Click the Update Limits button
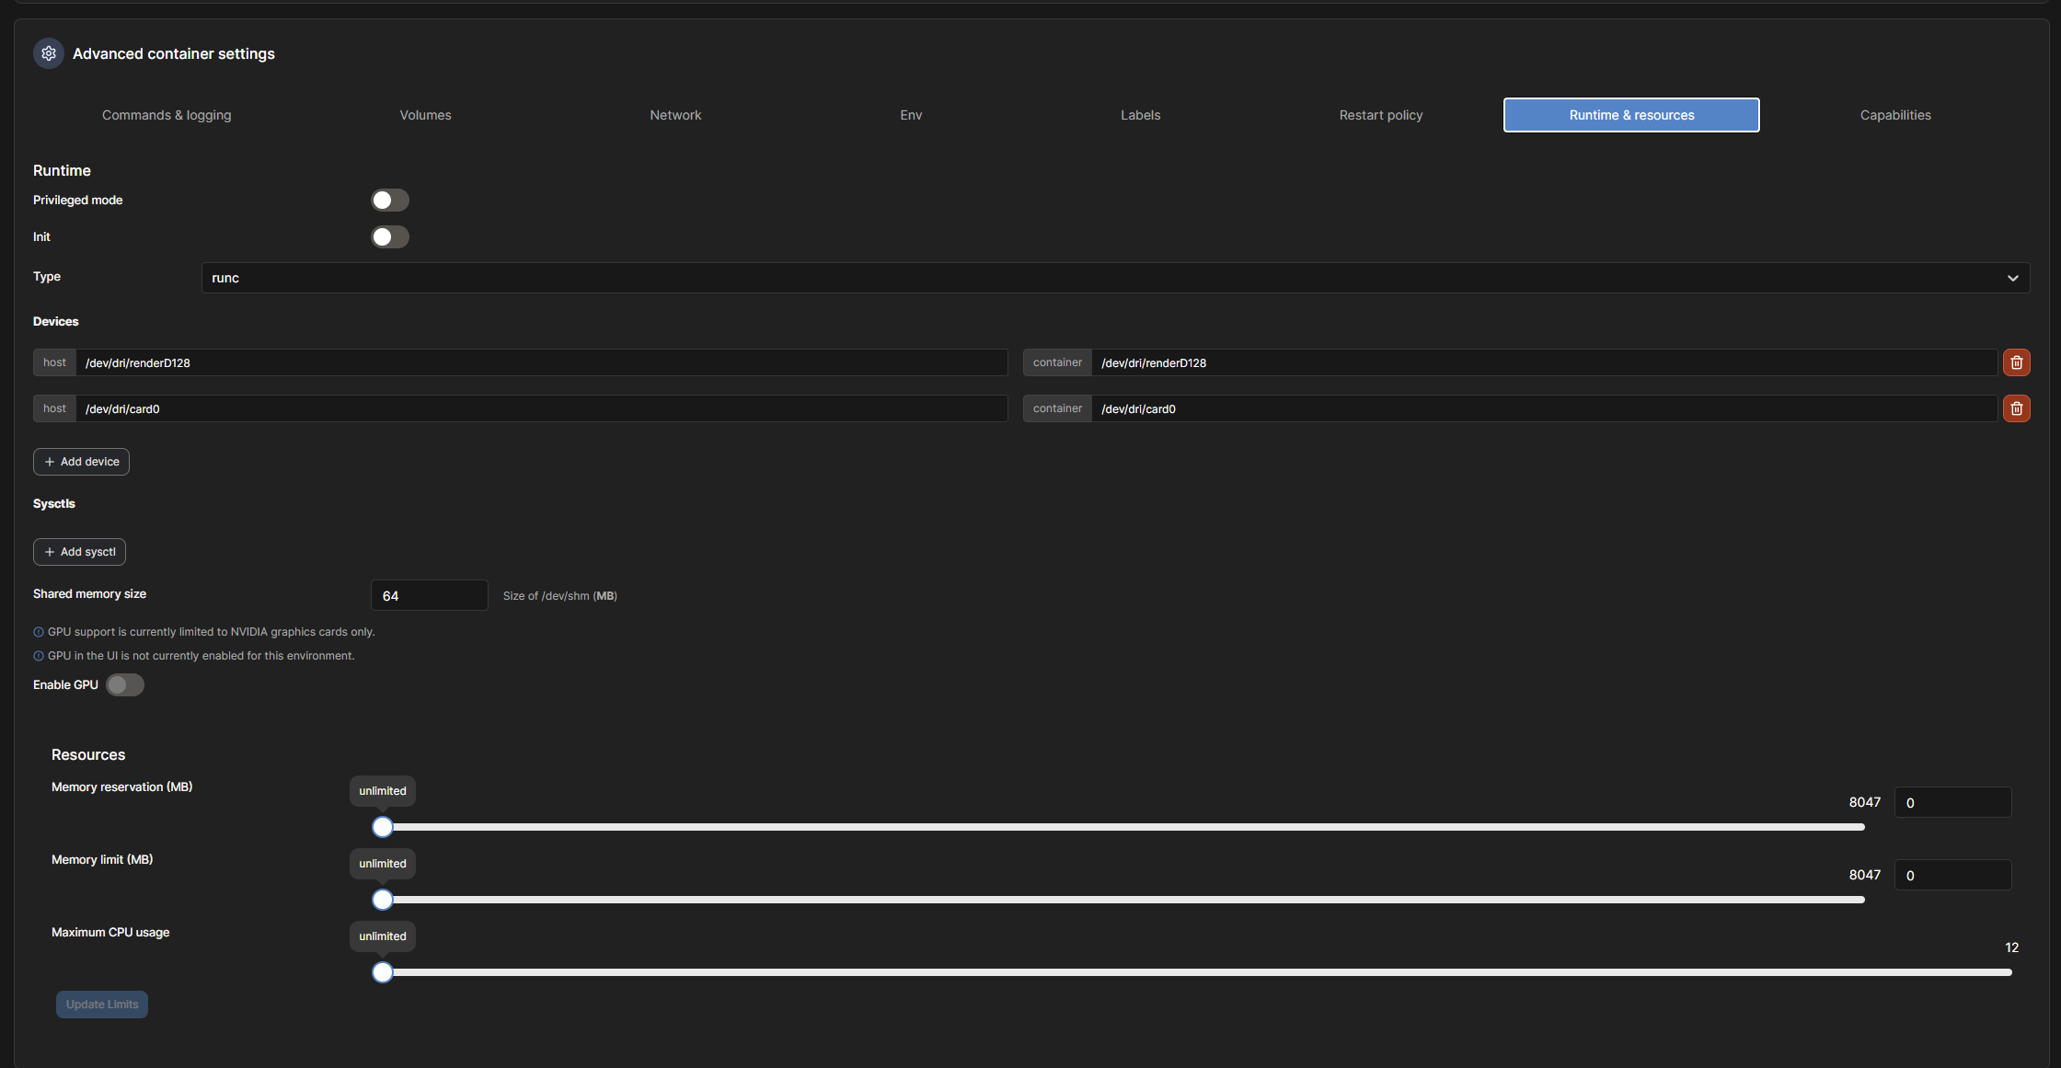Image resolution: width=2061 pixels, height=1068 pixels. [x=101, y=1005]
